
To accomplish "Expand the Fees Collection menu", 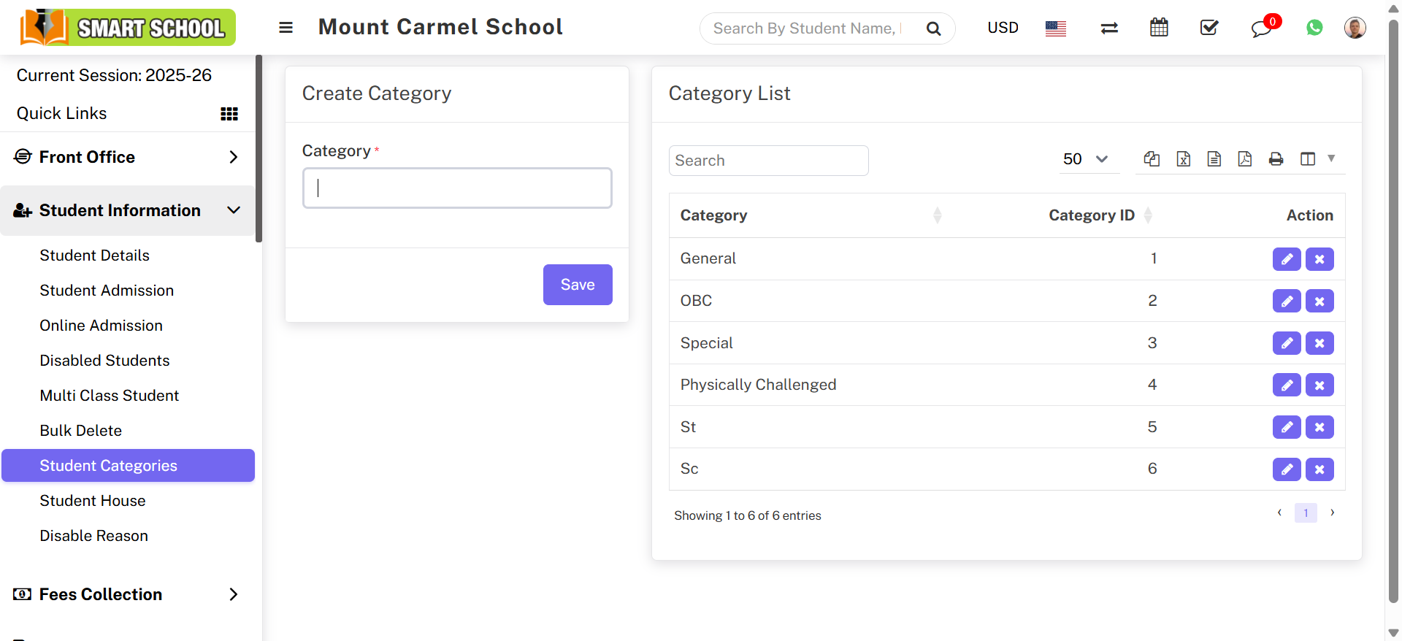I will pos(128,594).
